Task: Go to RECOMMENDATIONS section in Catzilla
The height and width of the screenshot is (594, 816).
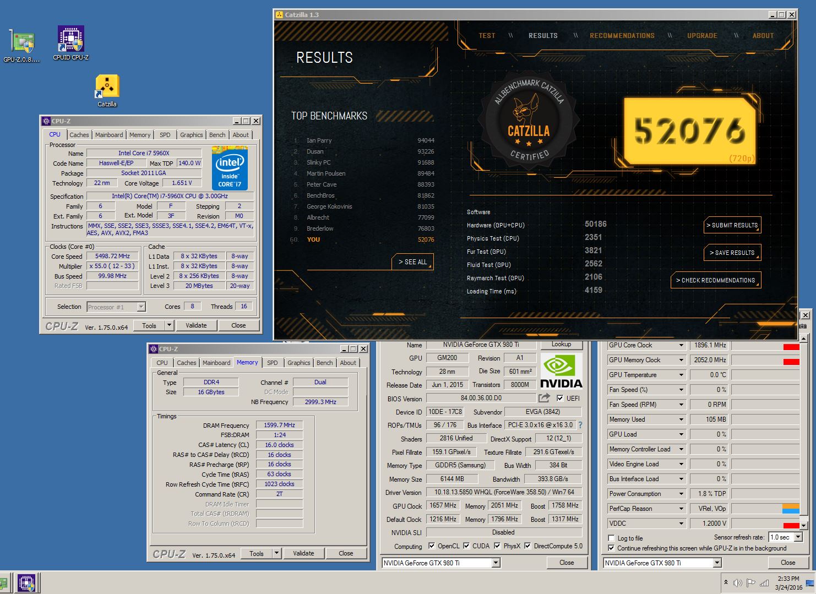Action: [622, 36]
